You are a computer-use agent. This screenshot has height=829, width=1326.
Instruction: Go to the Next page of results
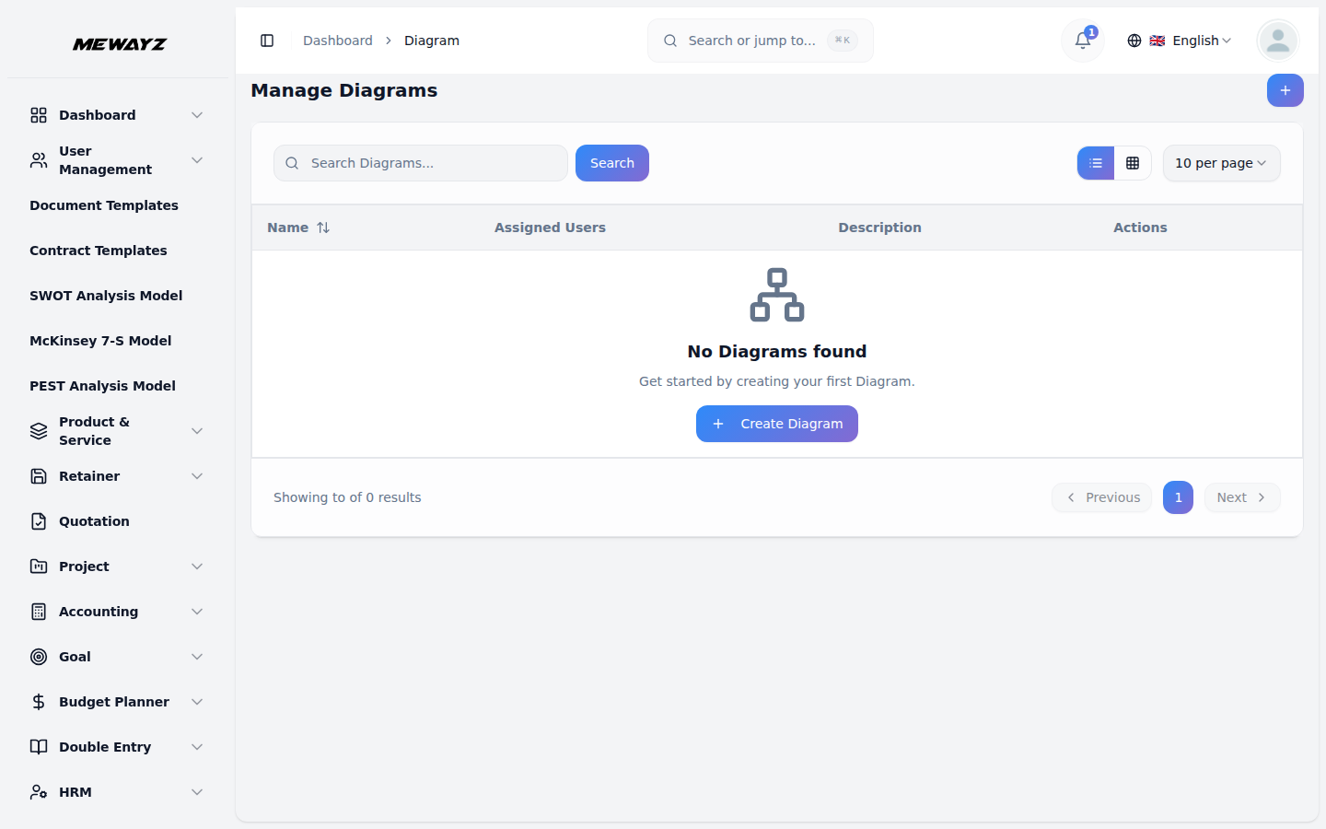(x=1241, y=497)
